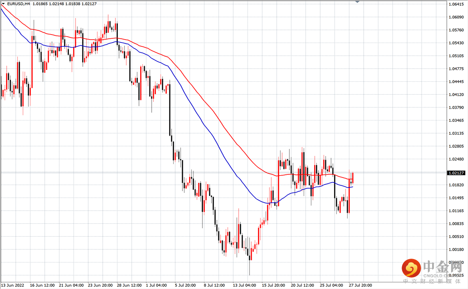The image size is (468, 289).
Task: Click the 1.00510 price axis label
Action: (456, 237)
